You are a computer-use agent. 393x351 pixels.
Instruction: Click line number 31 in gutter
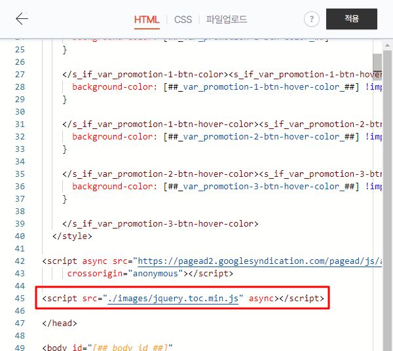20,124
